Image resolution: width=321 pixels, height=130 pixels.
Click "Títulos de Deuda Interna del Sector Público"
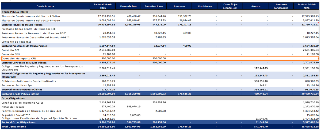tap(30, 16)
